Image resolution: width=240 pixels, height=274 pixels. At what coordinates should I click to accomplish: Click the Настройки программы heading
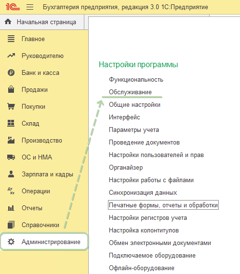click(138, 64)
